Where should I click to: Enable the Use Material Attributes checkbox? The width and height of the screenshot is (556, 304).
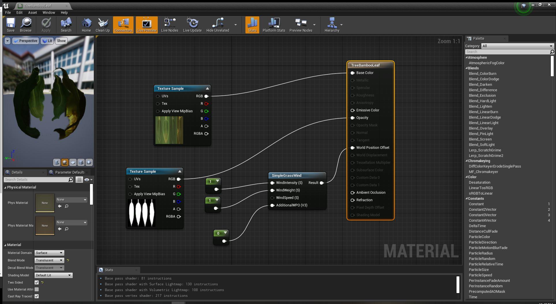pos(37,289)
